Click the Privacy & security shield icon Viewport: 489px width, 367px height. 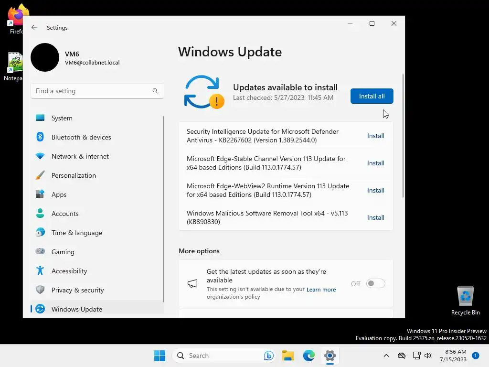point(40,290)
